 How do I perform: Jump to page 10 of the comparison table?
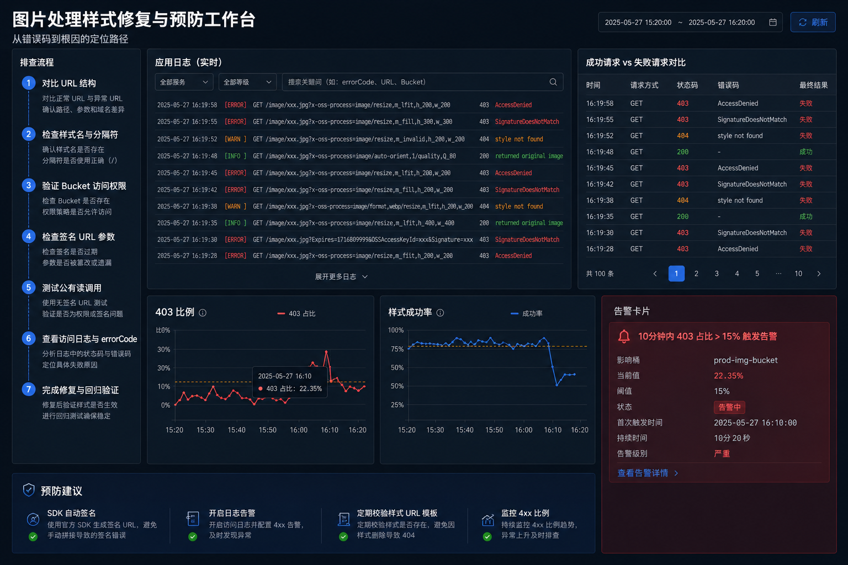[x=798, y=274]
